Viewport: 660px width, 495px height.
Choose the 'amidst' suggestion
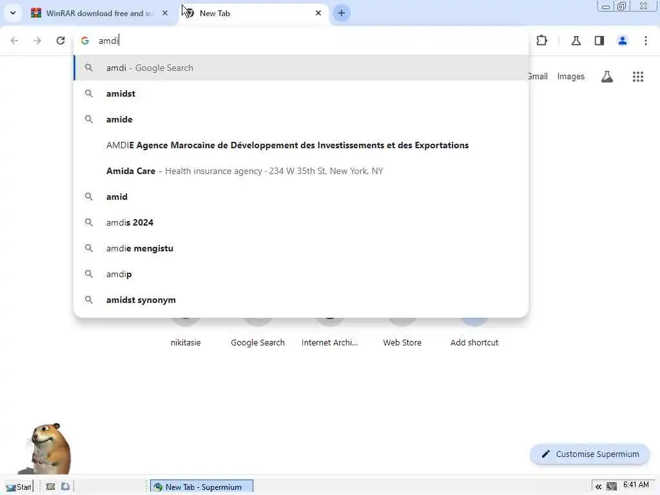click(302, 93)
